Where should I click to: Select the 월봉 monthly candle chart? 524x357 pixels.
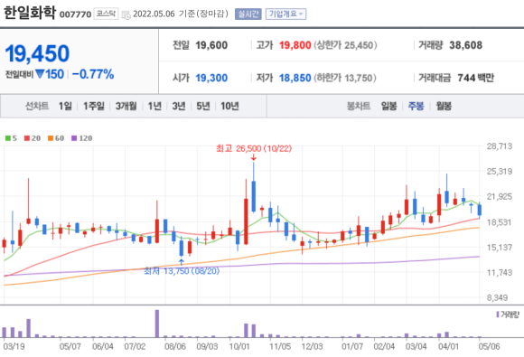(444, 107)
